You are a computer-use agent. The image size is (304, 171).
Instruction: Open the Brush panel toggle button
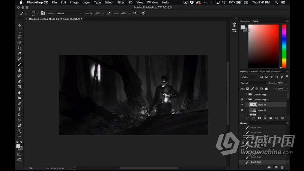coord(43,13)
